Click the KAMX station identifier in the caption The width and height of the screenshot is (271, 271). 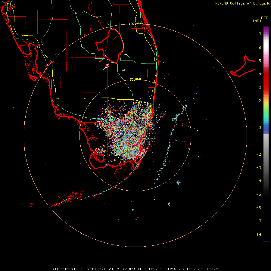171,269
